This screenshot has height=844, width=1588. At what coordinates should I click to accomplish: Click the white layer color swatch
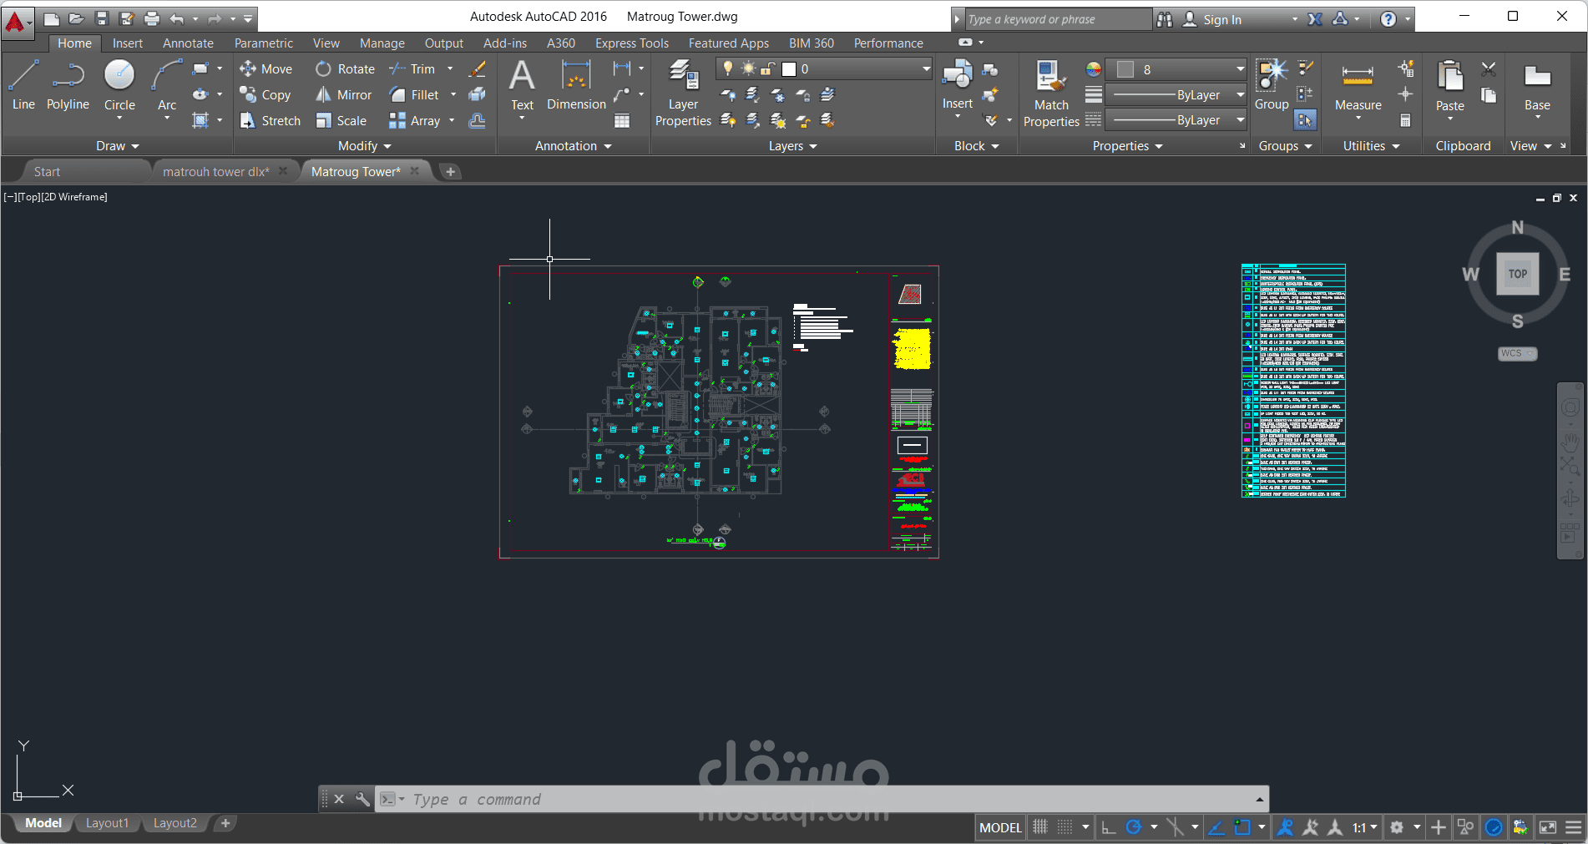[x=788, y=69]
